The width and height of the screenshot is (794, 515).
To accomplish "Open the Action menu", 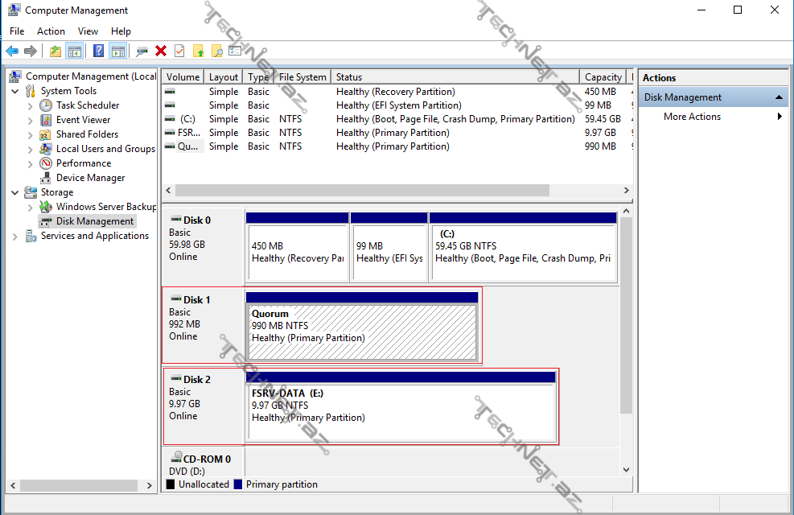I will [x=51, y=31].
